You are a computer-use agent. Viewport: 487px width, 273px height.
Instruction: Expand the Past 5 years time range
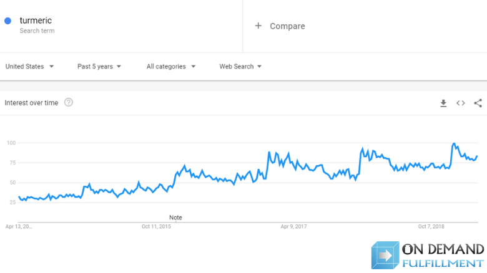click(x=99, y=66)
